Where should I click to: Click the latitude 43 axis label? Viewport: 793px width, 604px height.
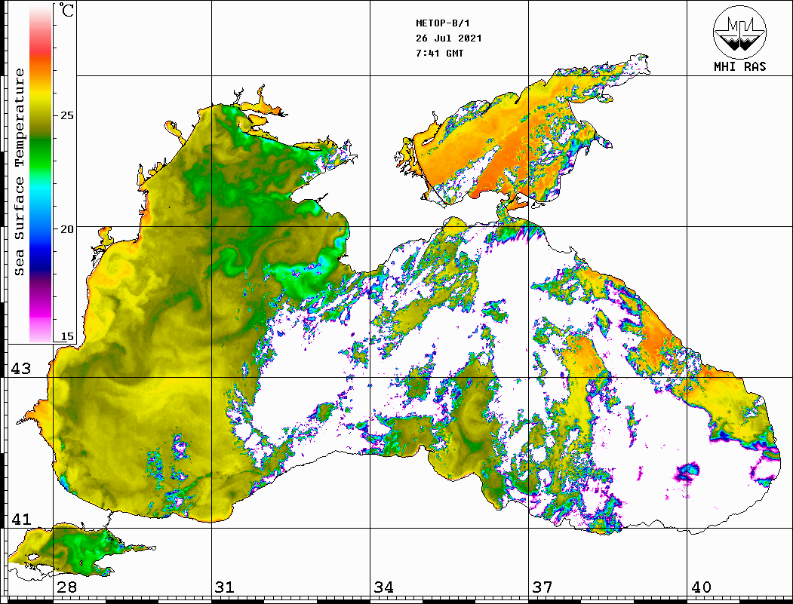tap(20, 369)
